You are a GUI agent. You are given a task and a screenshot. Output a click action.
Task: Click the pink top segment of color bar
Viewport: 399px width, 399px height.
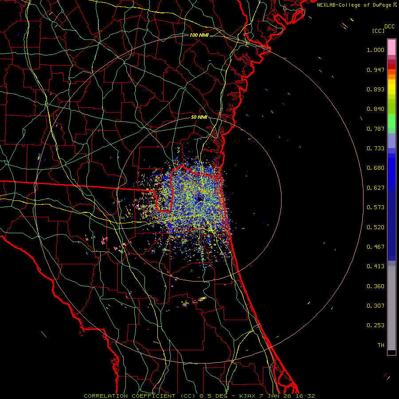391,47
